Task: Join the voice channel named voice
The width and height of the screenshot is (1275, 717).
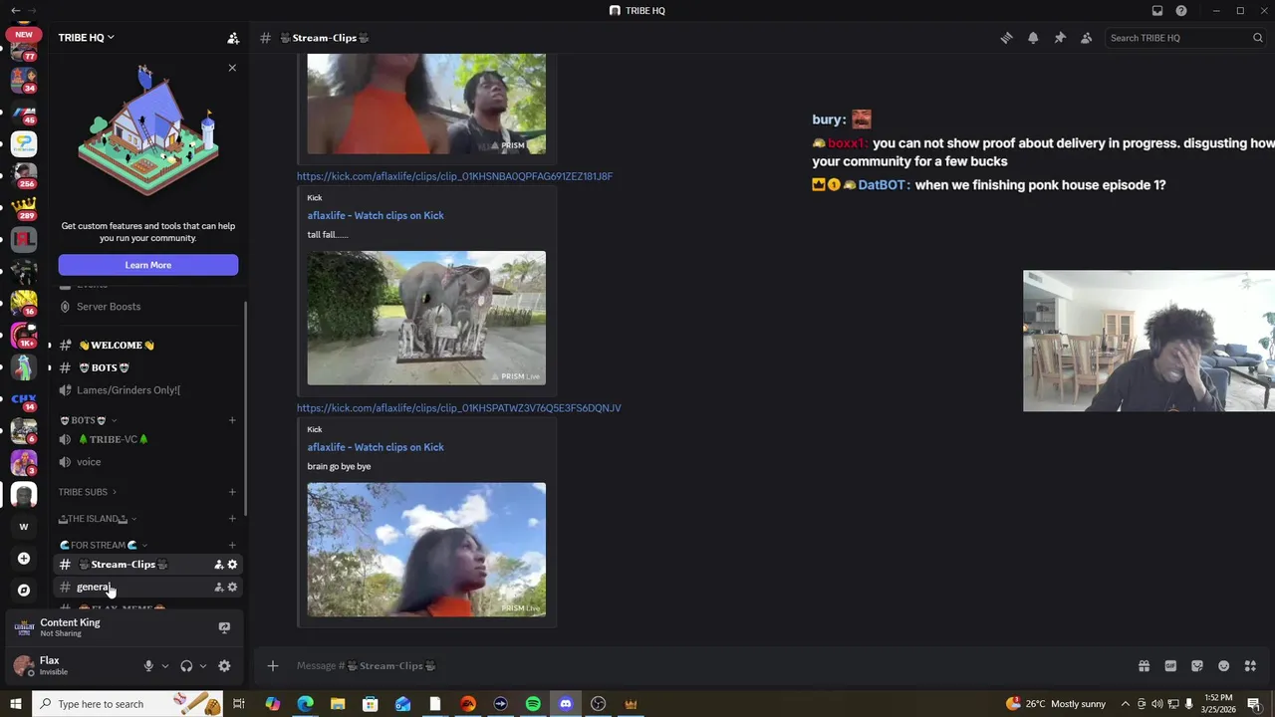Action: click(x=148, y=462)
